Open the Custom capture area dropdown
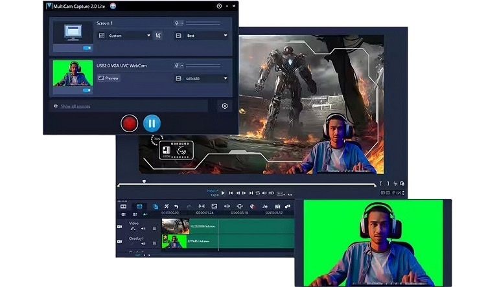This screenshot has width=499, height=287. coord(124,36)
